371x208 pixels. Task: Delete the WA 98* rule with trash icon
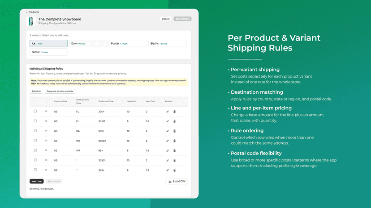[175, 150]
